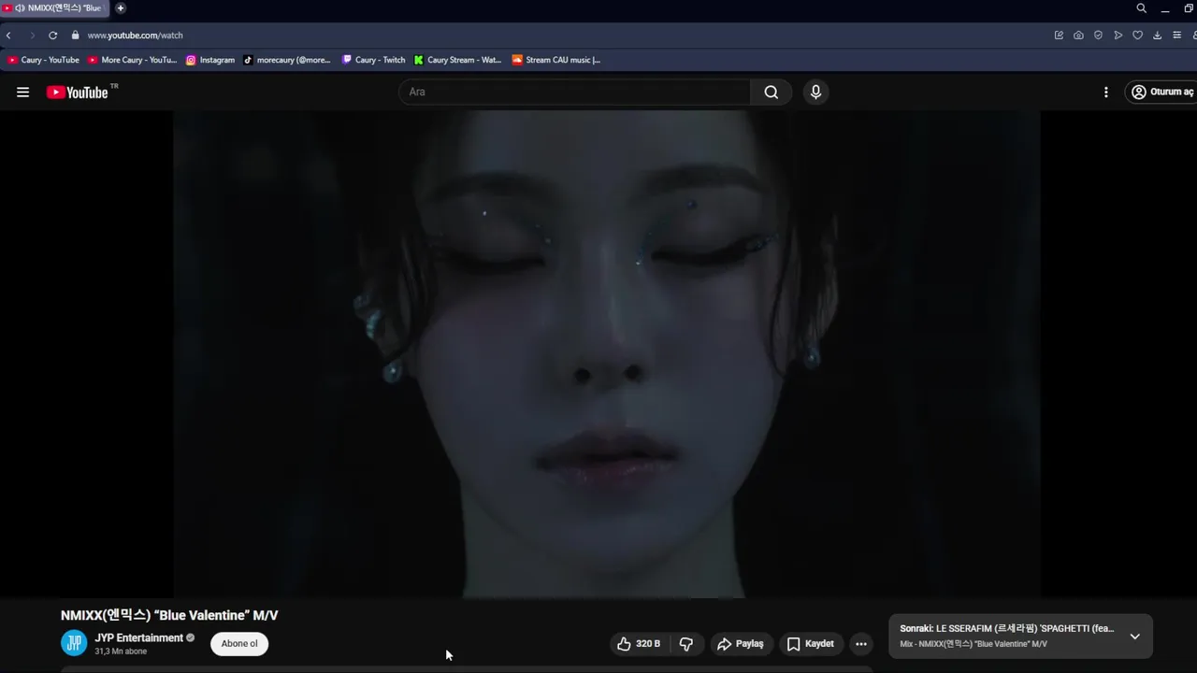Open the Instagram bookmark
The image size is (1197, 673).
point(210,60)
